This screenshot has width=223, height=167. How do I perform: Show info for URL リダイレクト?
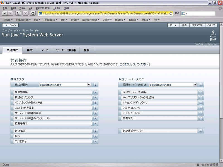coord(201,113)
